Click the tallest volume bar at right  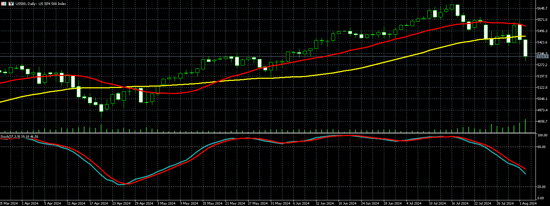click(x=525, y=126)
